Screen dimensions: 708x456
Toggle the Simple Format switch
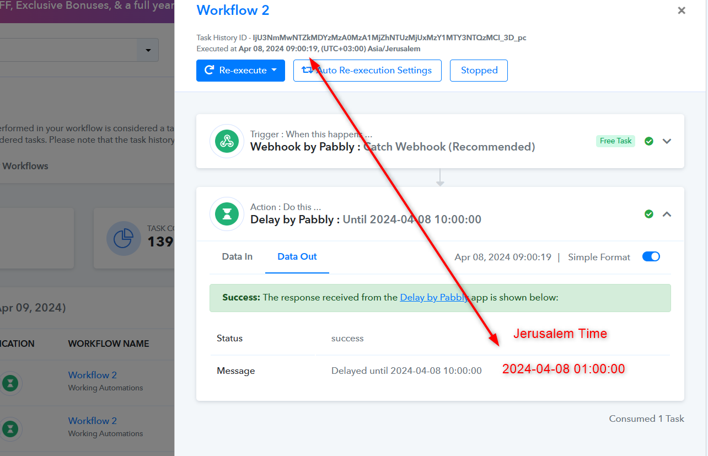click(651, 256)
